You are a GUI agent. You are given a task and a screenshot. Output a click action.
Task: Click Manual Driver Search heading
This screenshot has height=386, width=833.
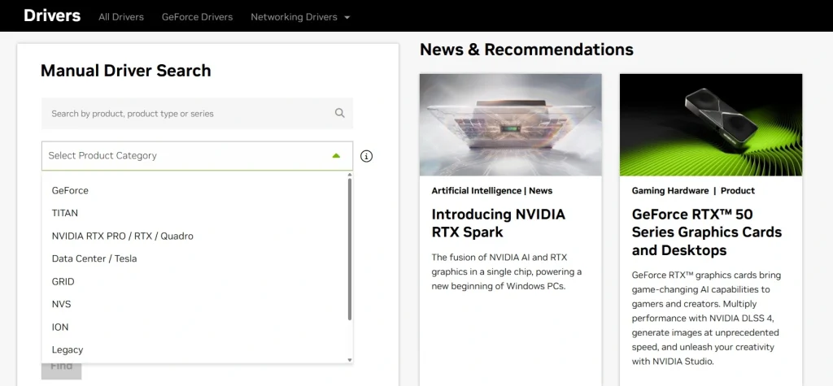pyautogui.click(x=126, y=71)
